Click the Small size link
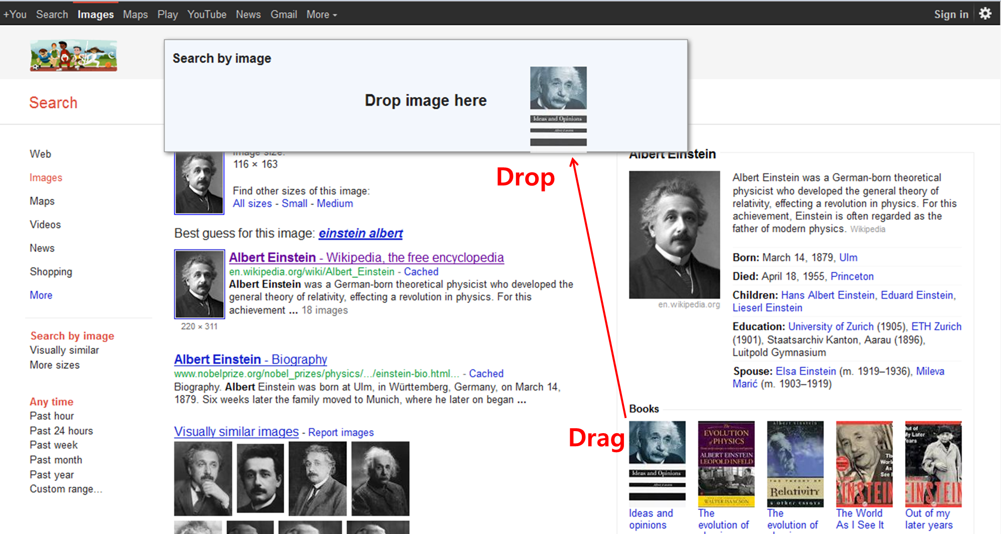The height and width of the screenshot is (534, 1001). tap(294, 204)
